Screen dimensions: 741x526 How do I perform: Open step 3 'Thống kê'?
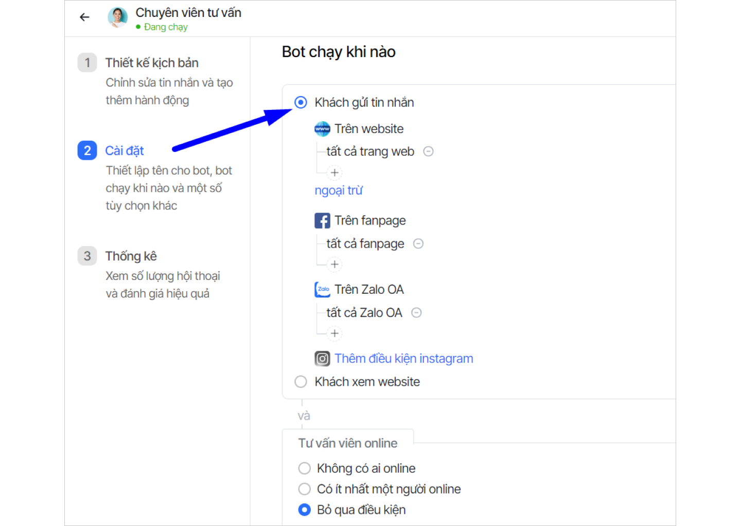131,256
